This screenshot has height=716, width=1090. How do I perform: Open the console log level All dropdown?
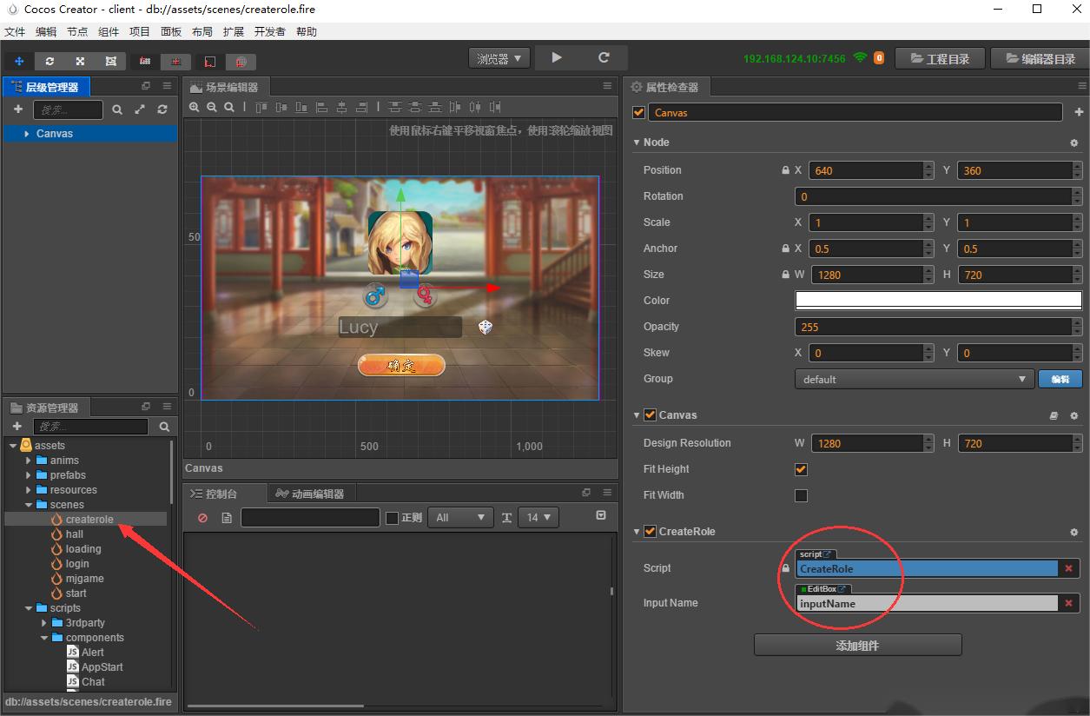[461, 517]
